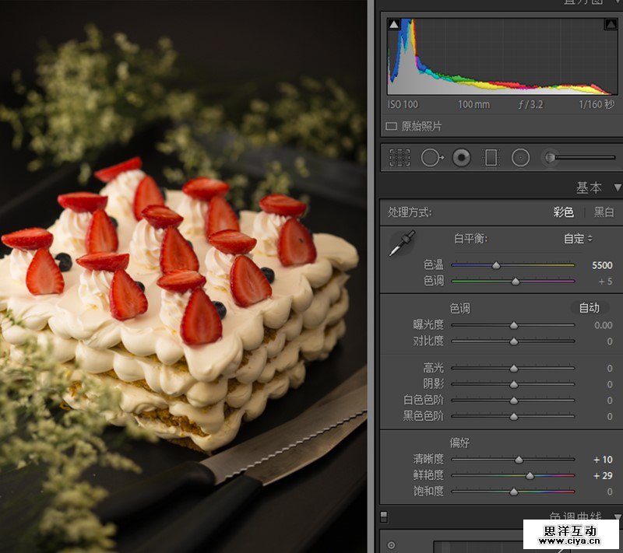Pick the White Balance eyedropper
Image resolution: width=623 pixels, height=553 pixels.
(402, 243)
